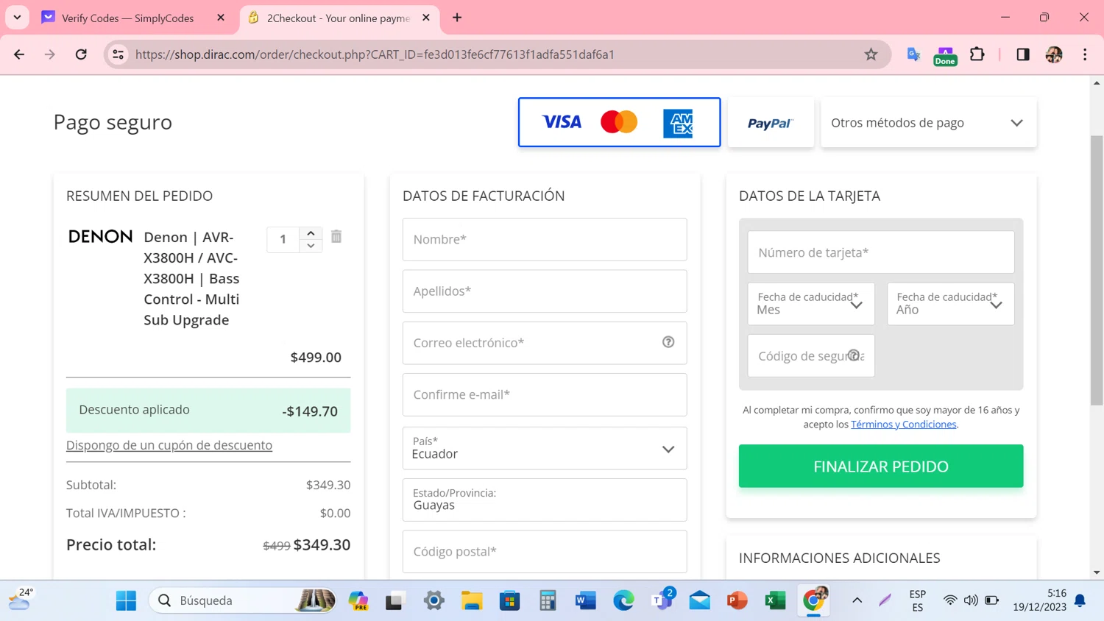The height and width of the screenshot is (621, 1104).
Task: Reload the checkout page
Action: point(81,54)
